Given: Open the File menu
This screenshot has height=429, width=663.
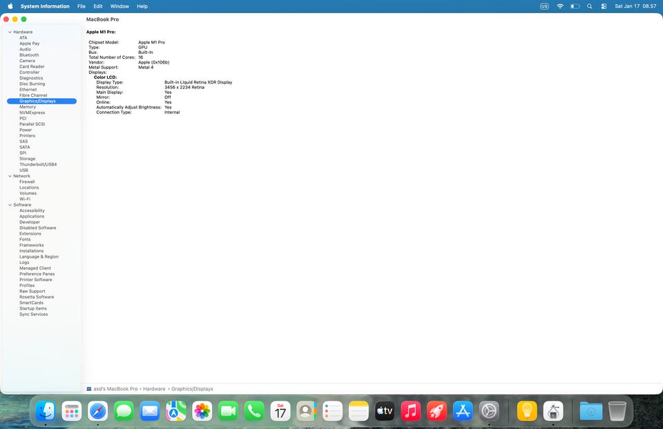Looking at the screenshot, I should click(81, 6).
